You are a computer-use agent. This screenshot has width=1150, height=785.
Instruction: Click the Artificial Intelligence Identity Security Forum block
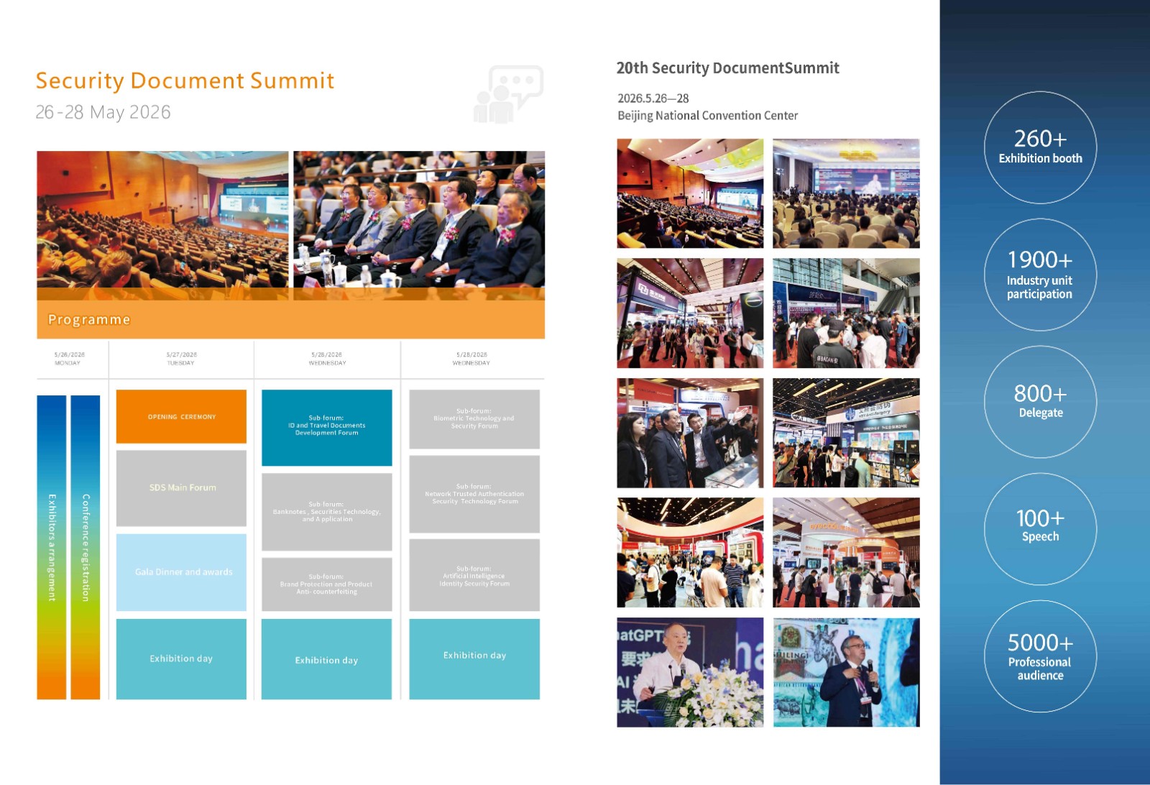(474, 576)
